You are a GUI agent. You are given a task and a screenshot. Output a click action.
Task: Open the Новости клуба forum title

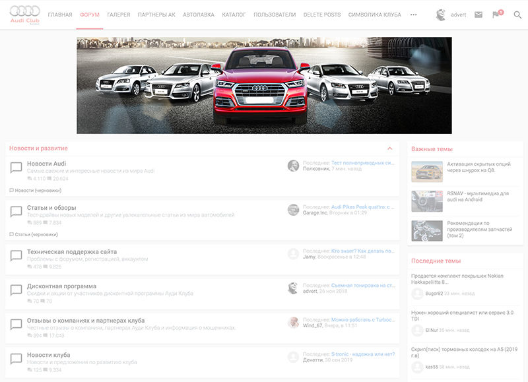coord(48,355)
